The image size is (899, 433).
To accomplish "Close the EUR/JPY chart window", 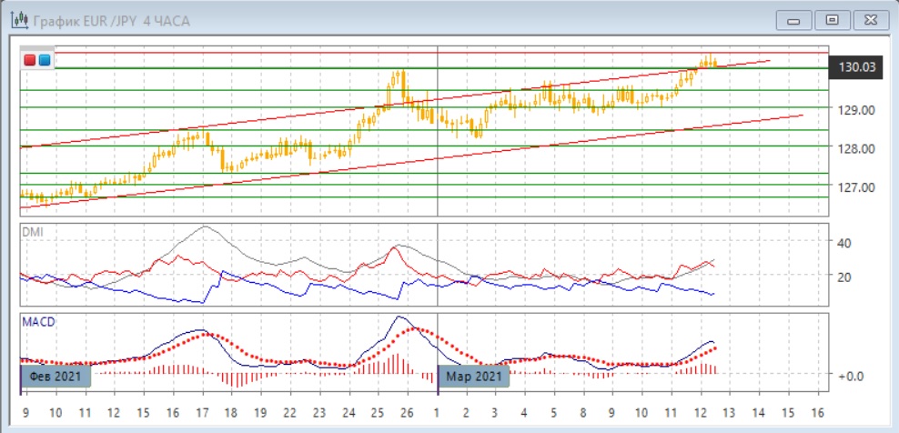I will coord(867,19).
